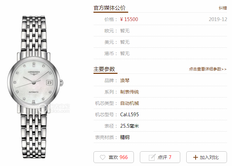Open 点击查看详细参数 link

coord(208,69)
